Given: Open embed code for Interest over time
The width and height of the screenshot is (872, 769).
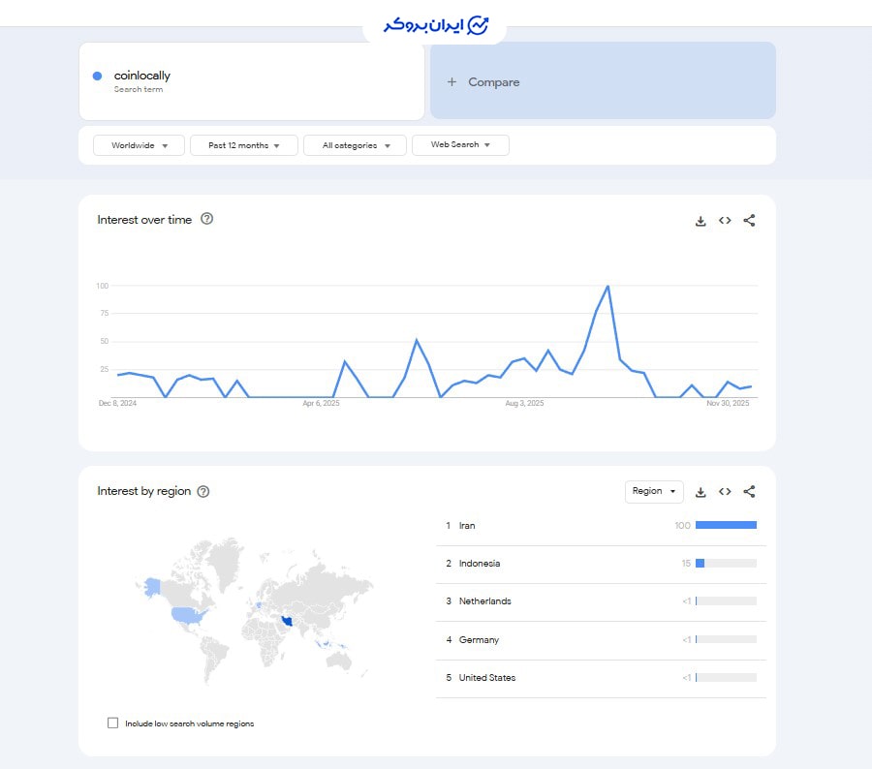Looking at the screenshot, I should pyautogui.click(x=725, y=221).
